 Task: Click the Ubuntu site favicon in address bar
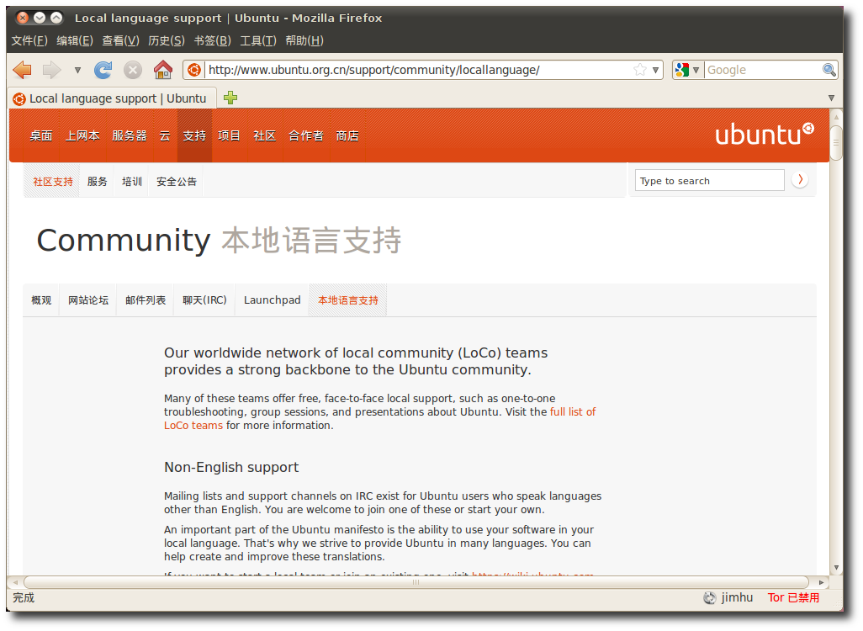(x=193, y=70)
